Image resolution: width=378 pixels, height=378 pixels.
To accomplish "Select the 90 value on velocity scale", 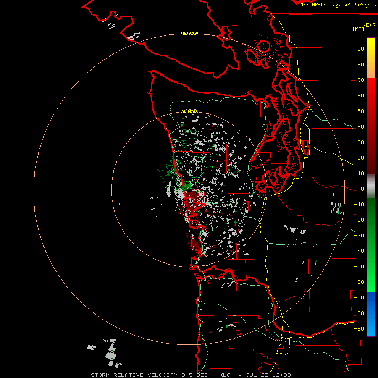I will (x=361, y=49).
